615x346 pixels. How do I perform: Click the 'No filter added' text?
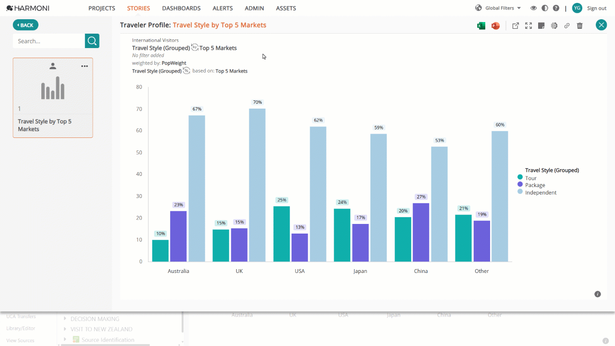[148, 55]
